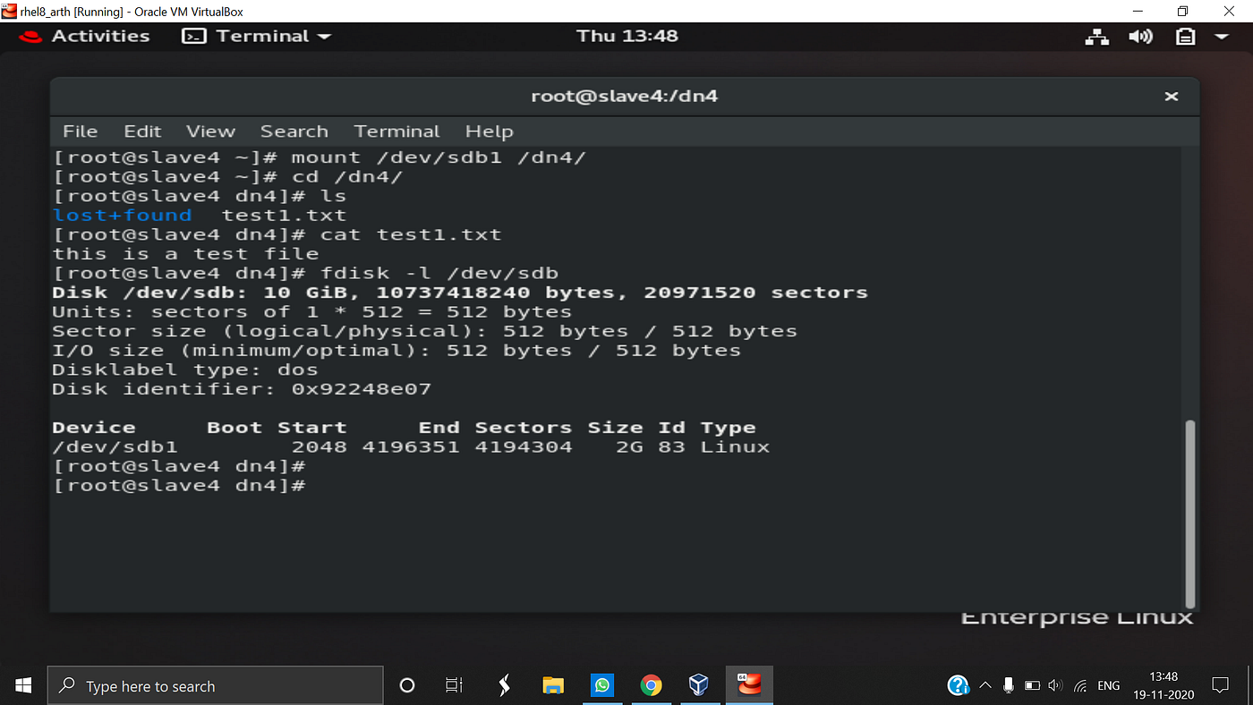Open the File menu in the terminal window

80,131
